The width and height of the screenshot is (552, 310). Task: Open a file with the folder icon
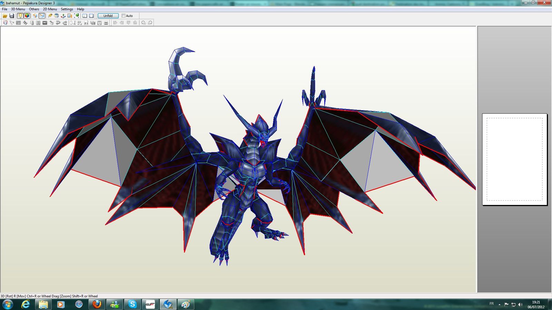tap(5, 16)
